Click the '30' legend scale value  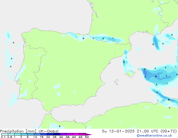(61, 137)
